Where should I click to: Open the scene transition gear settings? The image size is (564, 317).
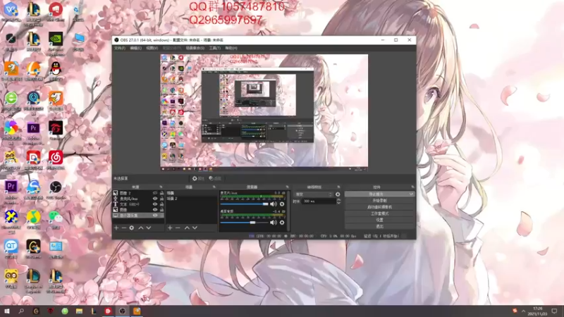(x=338, y=194)
